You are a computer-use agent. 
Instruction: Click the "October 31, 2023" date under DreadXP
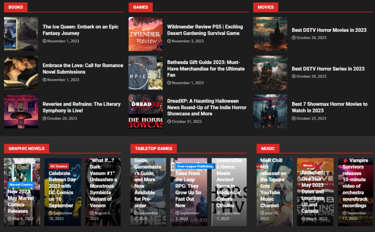tap(185, 121)
